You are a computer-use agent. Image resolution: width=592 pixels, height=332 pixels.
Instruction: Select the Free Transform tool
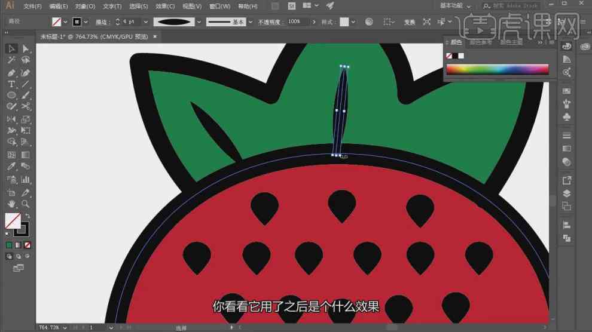25,130
